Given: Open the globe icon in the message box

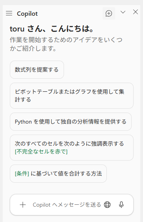Looking at the screenshot, I should pos(107,205).
